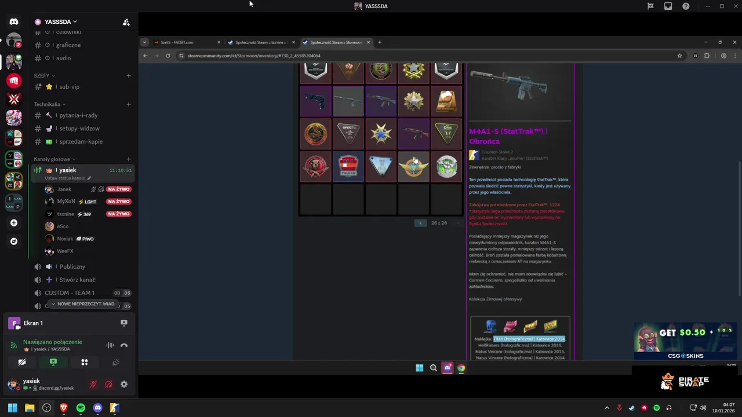Join the Publiczny voice channel
Screen dimensions: 742x417
click(82, 266)
